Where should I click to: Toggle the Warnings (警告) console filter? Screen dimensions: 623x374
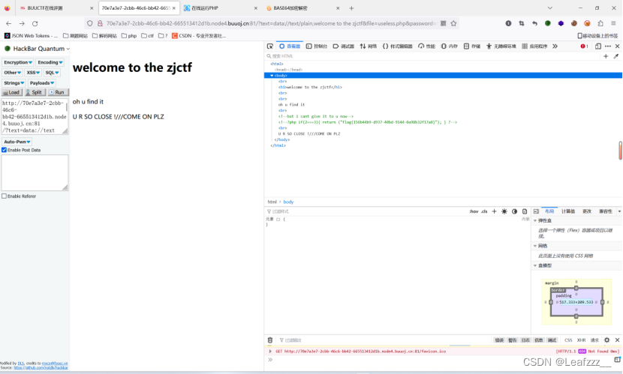513,340
